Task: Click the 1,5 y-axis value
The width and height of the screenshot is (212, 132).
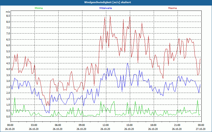Action: [8, 99]
